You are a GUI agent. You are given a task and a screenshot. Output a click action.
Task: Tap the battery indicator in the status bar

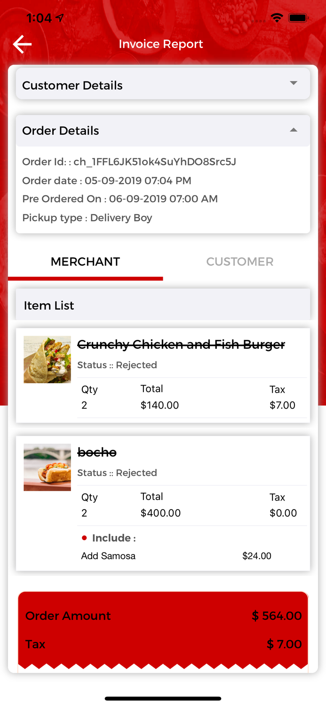pos(298,17)
